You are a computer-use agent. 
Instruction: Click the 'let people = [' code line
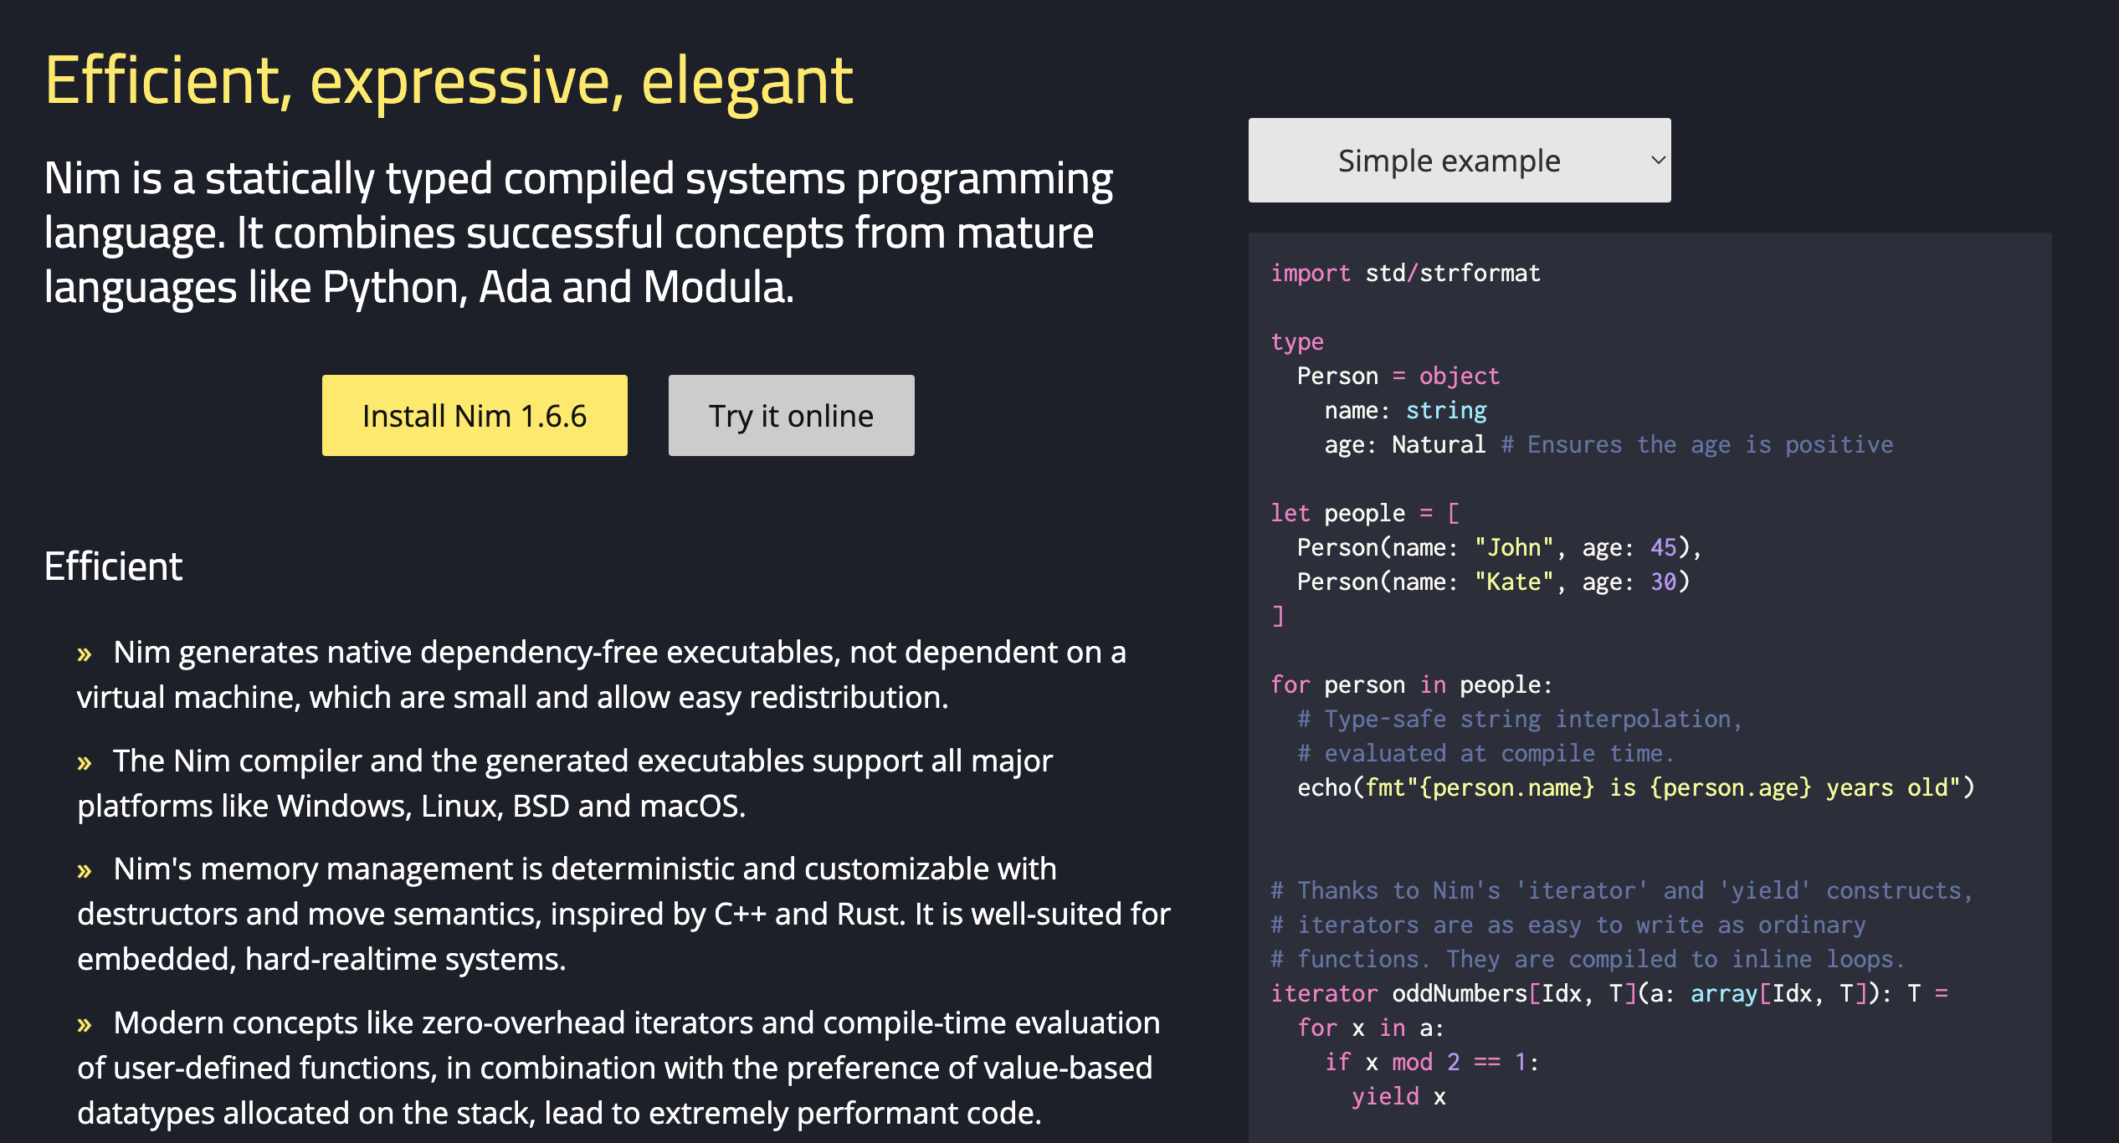[1364, 513]
